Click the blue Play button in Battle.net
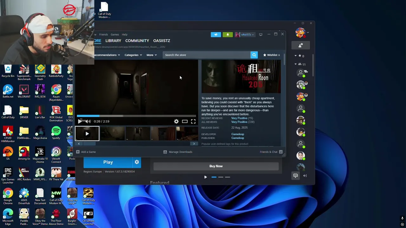 tap(108, 162)
